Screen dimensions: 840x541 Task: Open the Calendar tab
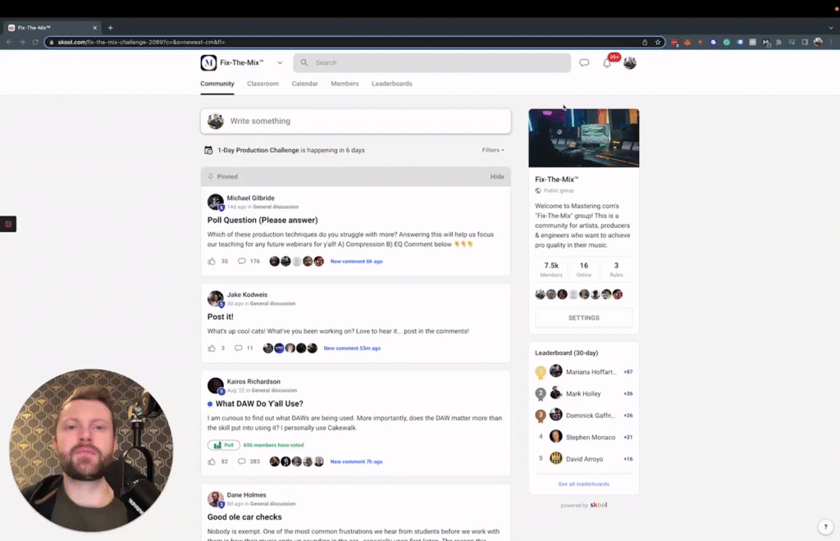305,84
